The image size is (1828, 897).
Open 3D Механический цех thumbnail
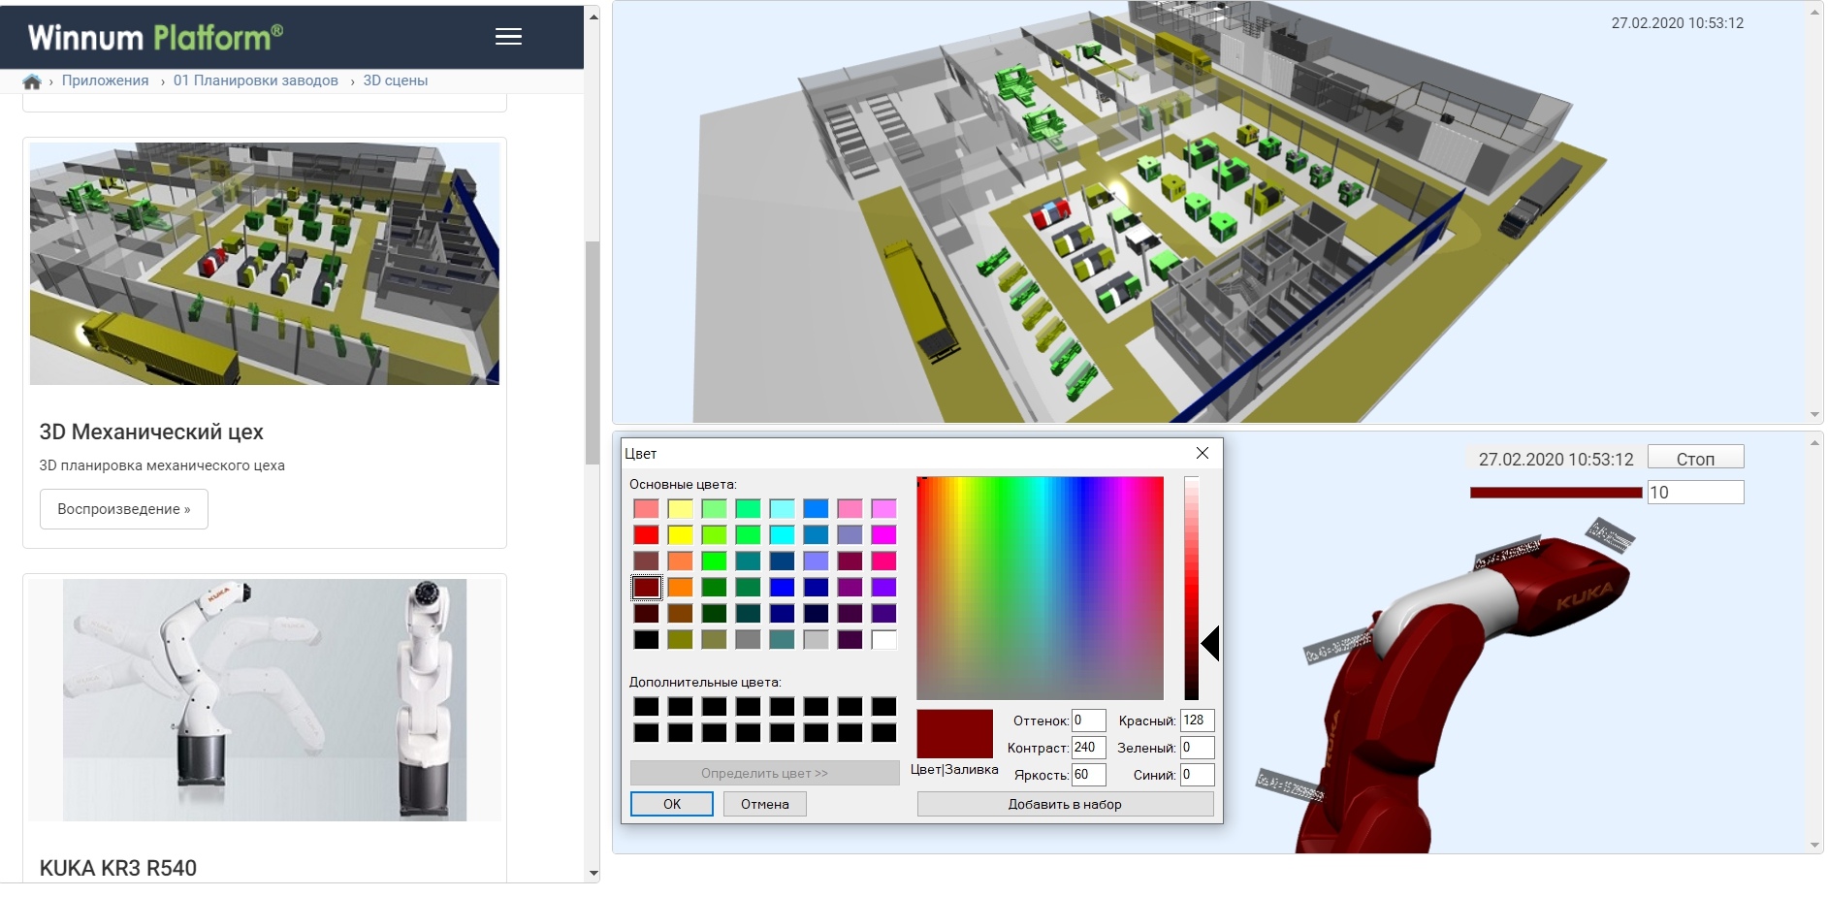pyautogui.click(x=265, y=264)
